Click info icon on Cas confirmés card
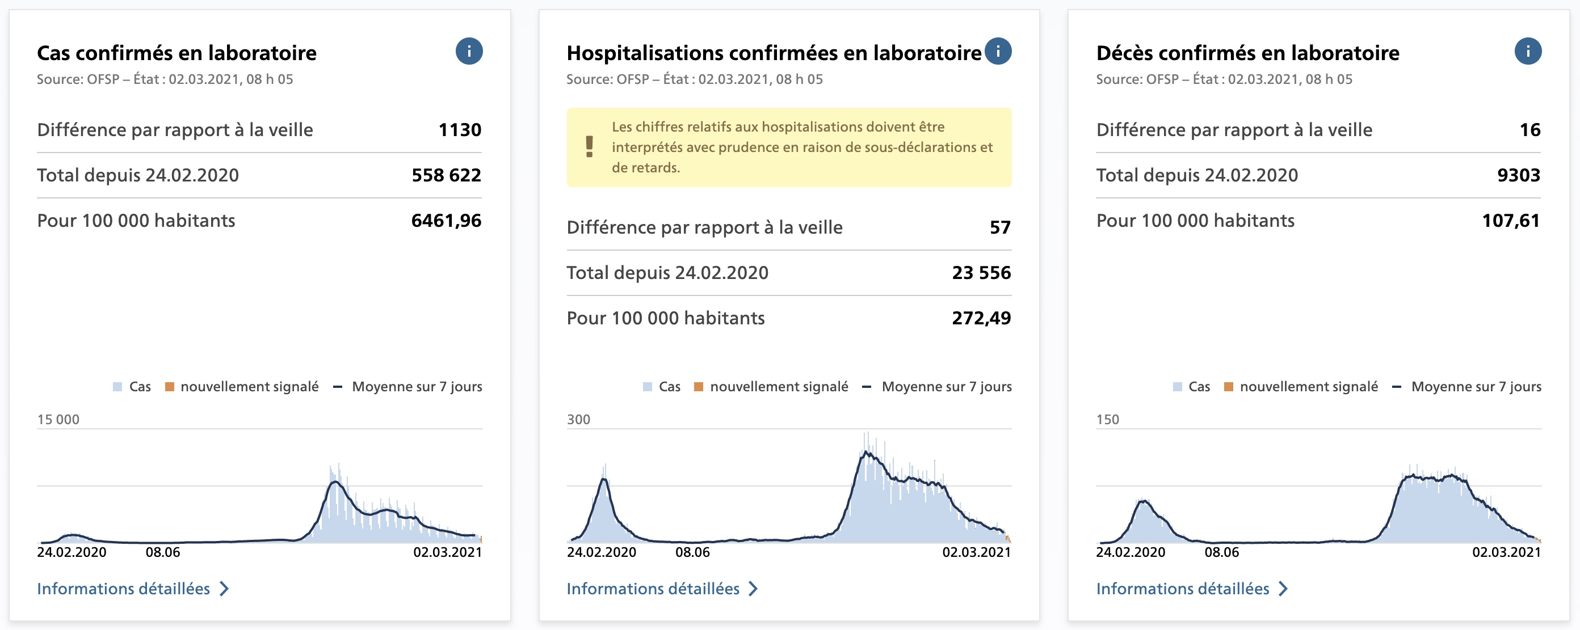The width and height of the screenshot is (1580, 630). 469,52
